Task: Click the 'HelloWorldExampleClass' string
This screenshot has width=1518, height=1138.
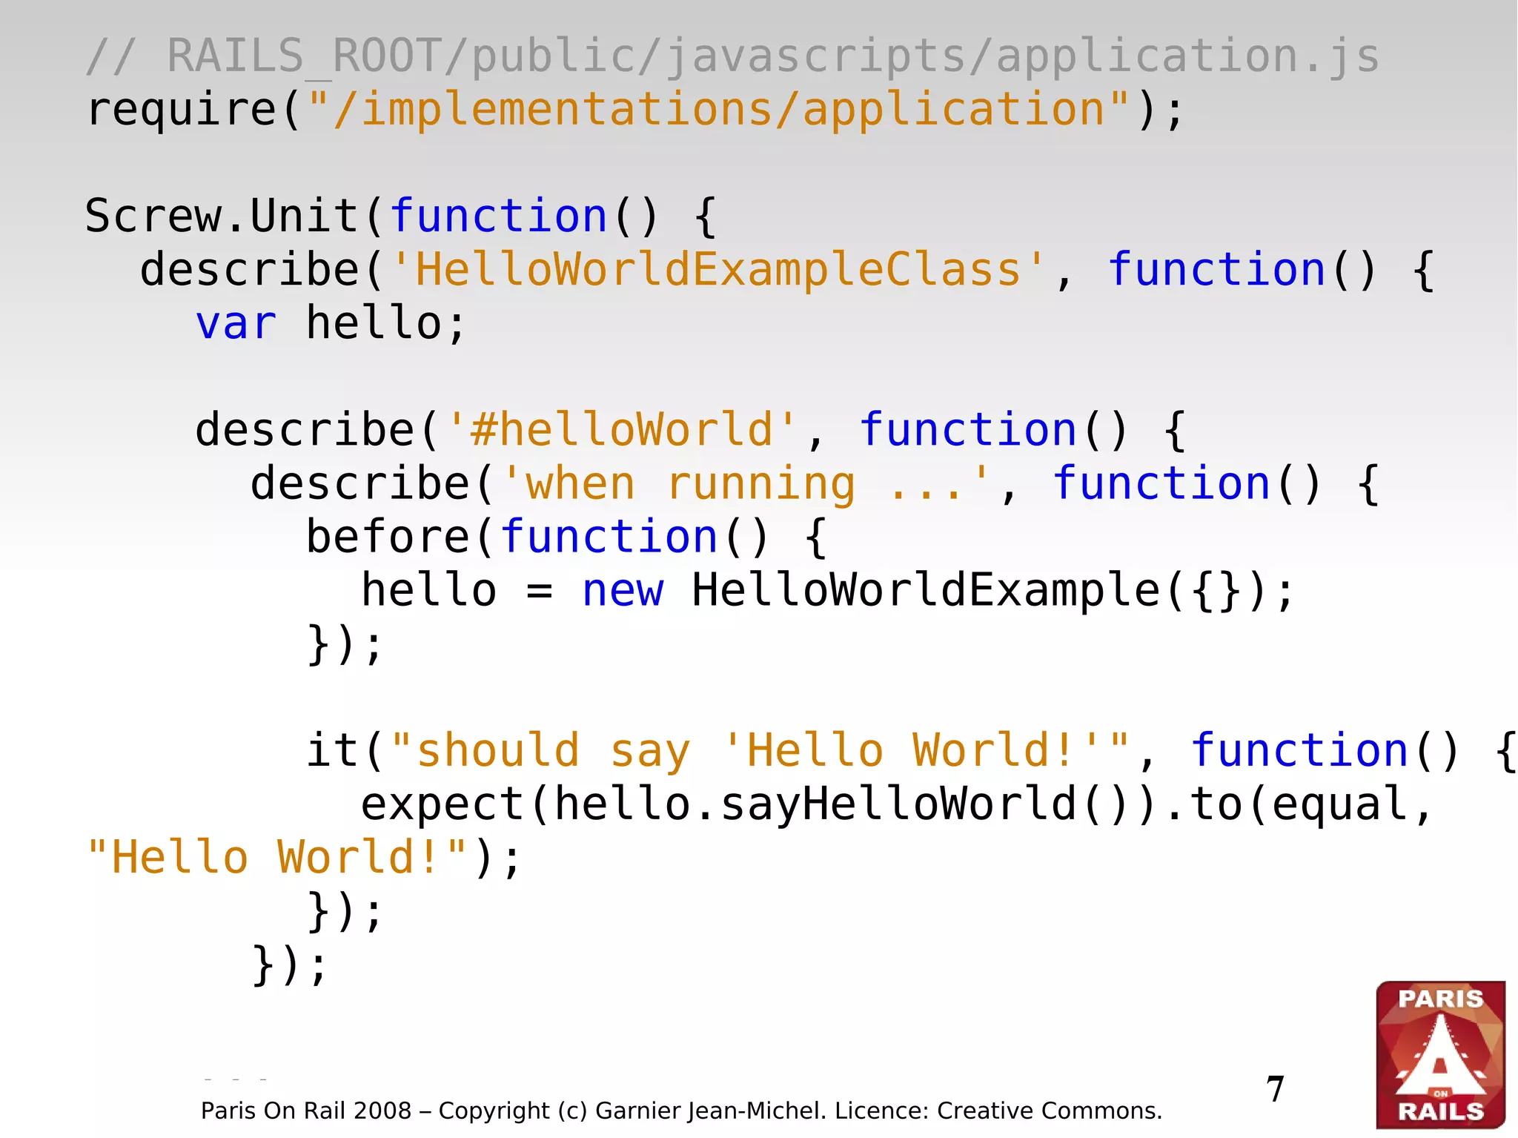Action: pos(717,270)
